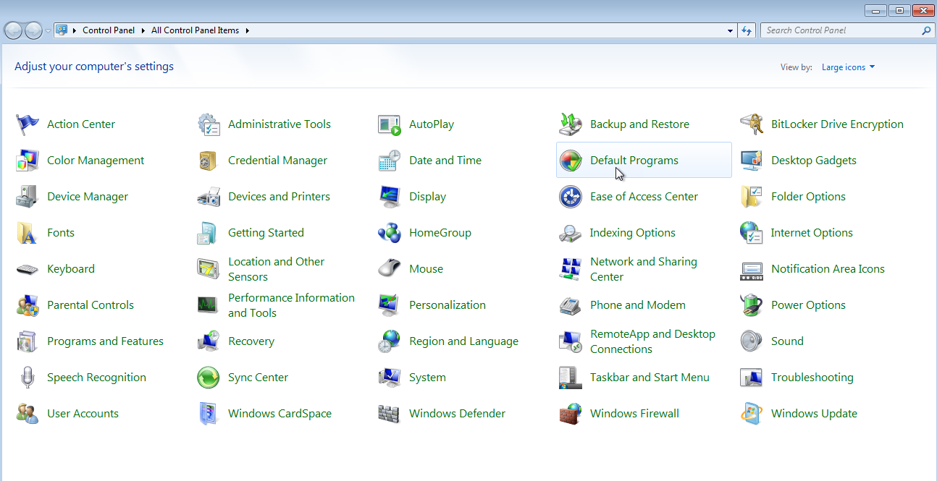The height and width of the screenshot is (481, 937).
Task: Open the Mouse icon
Action: [390, 269]
